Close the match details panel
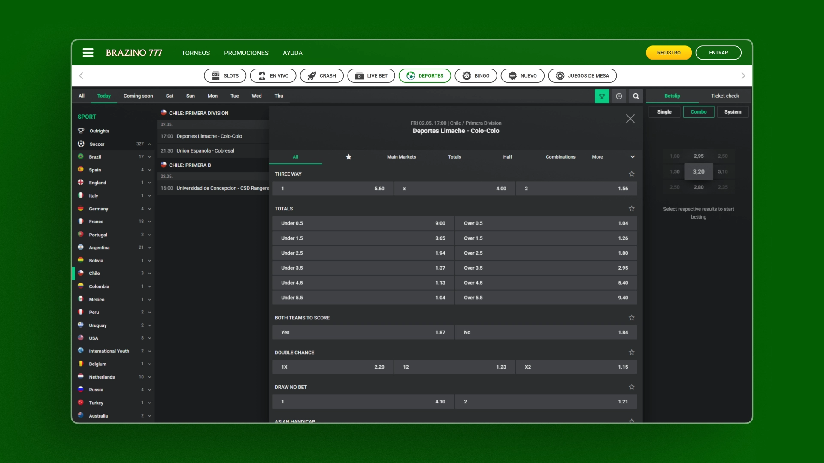The width and height of the screenshot is (824, 463). point(630,119)
